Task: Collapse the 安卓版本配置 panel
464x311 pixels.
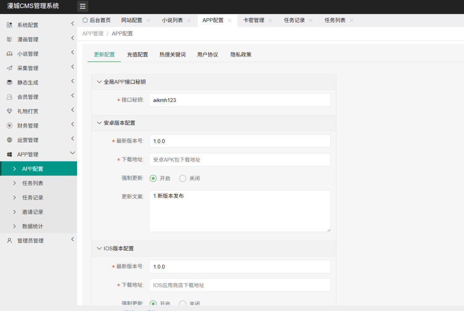Action: point(99,122)
